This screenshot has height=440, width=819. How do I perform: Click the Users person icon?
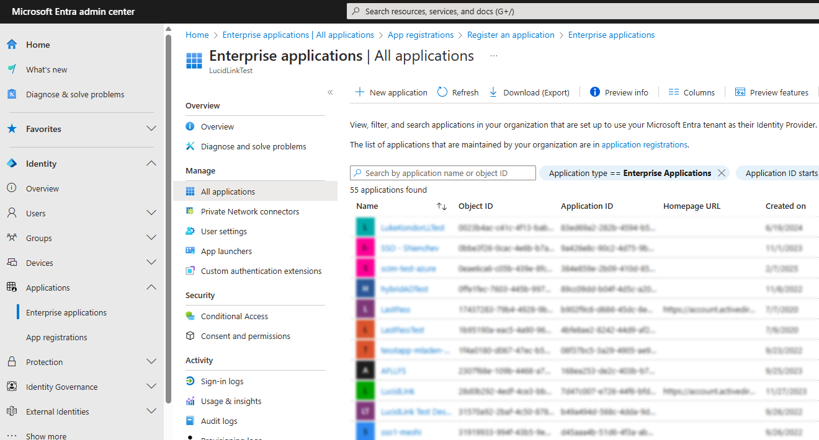[x=12, y=213]
